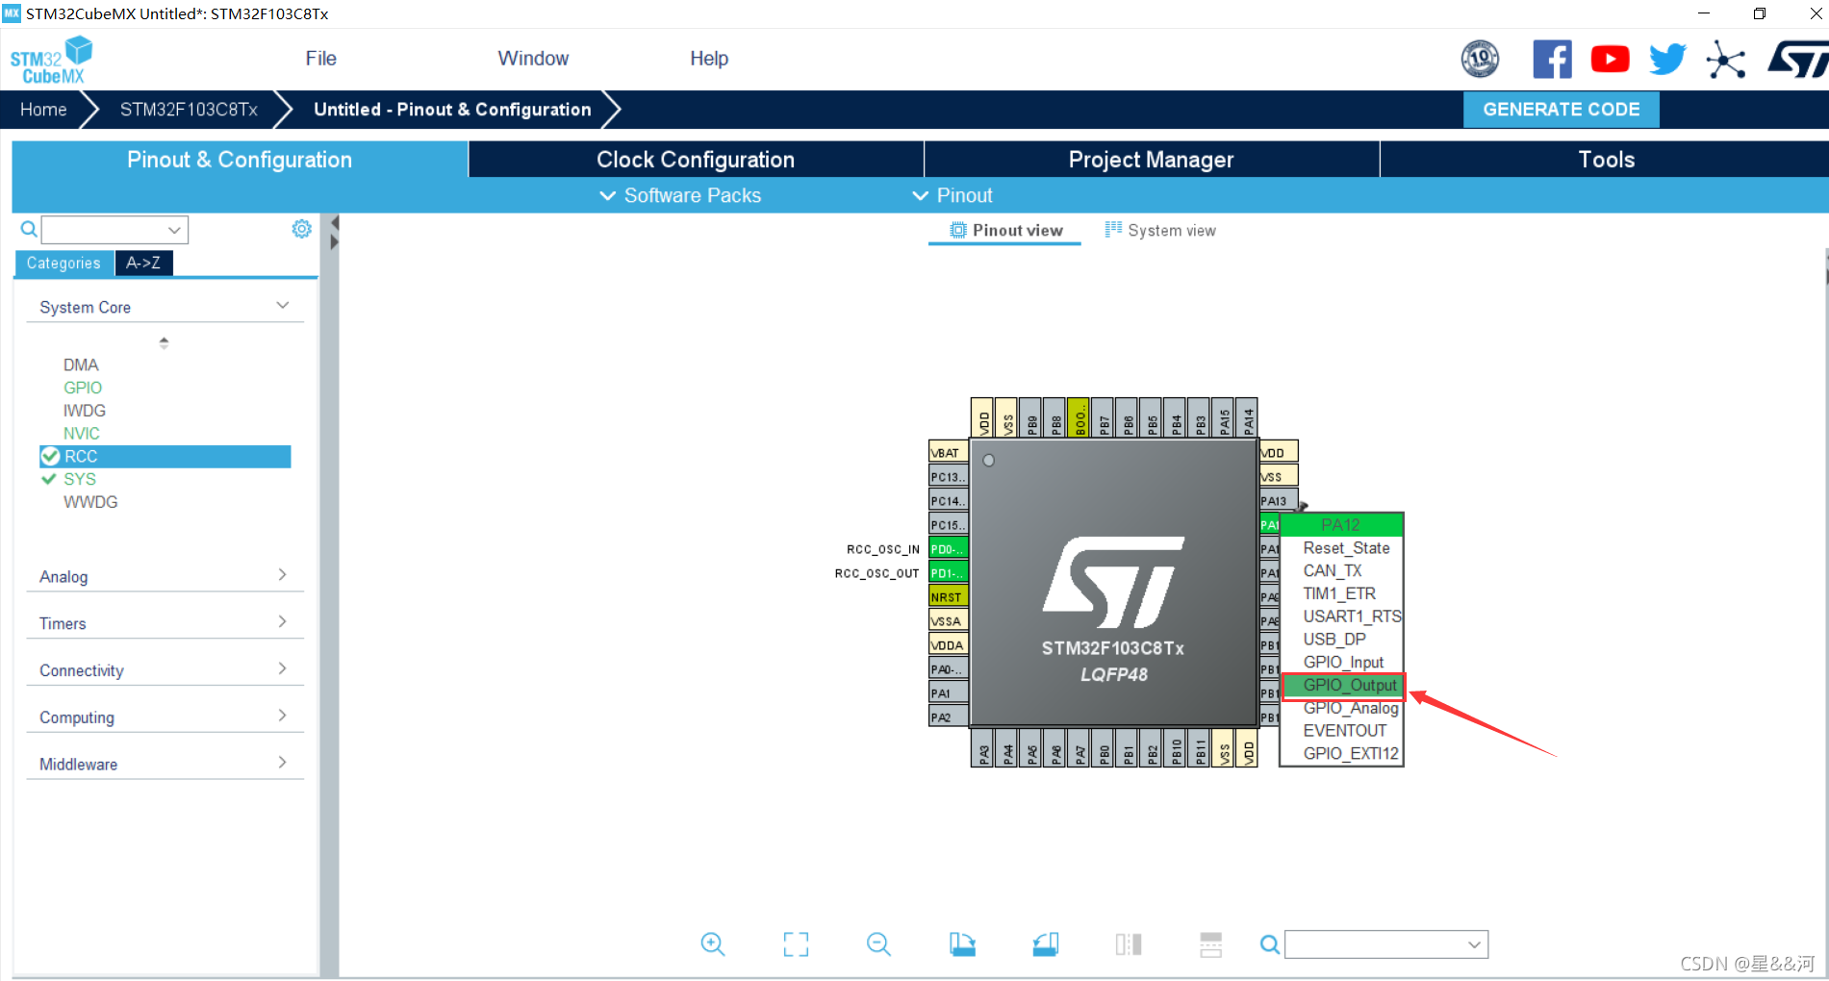Viewport: 1829px width, 981px height.
Task: Click the zoom in icon below the chip
Action: coord(713,943)
